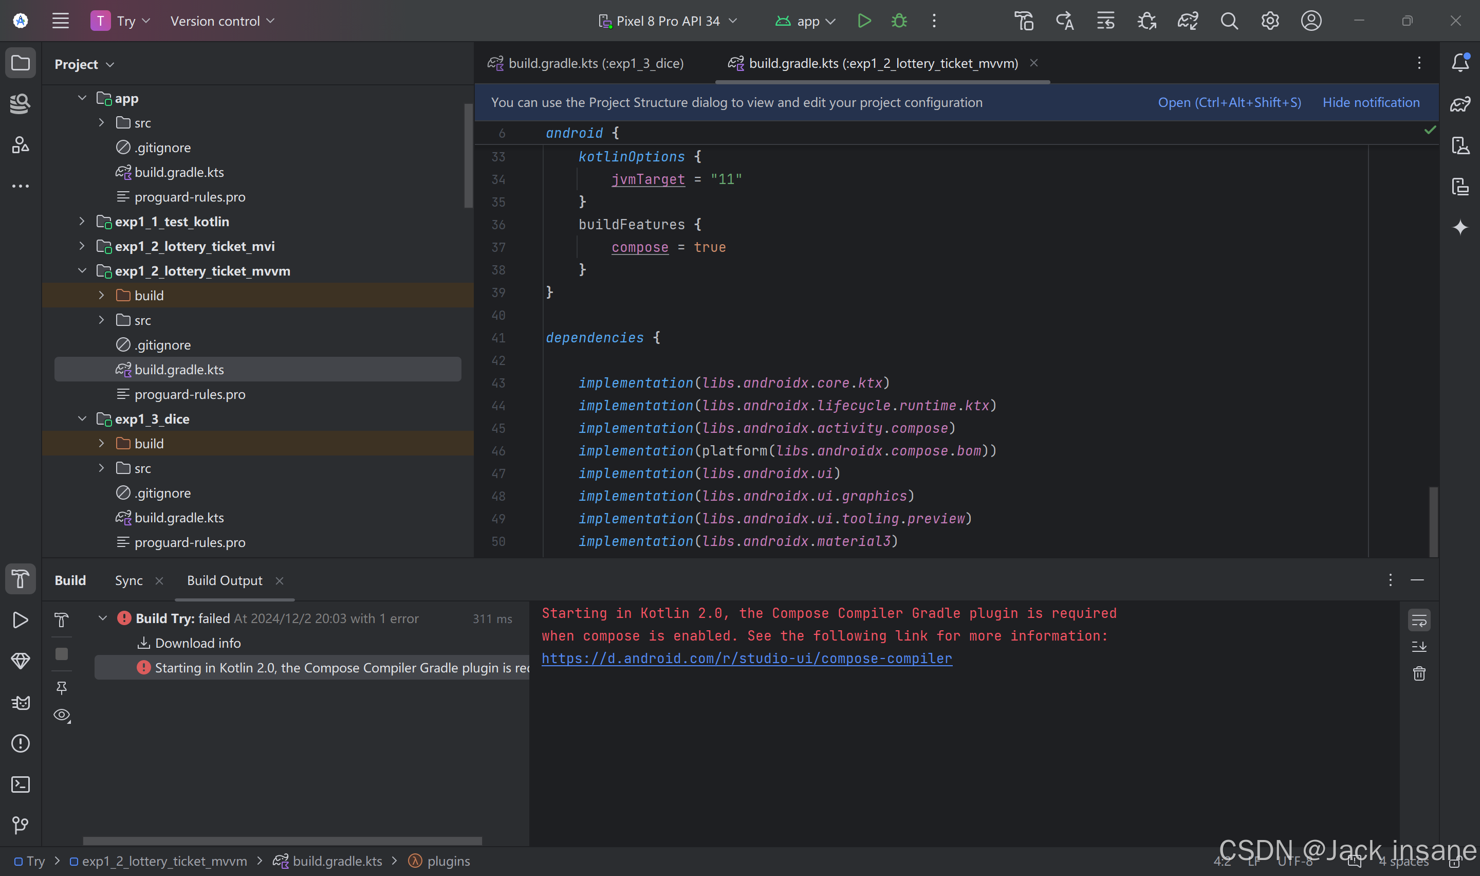Collapse the exp1_3_dice module
Screen dimensions: 1480x876
coord(82,419)
